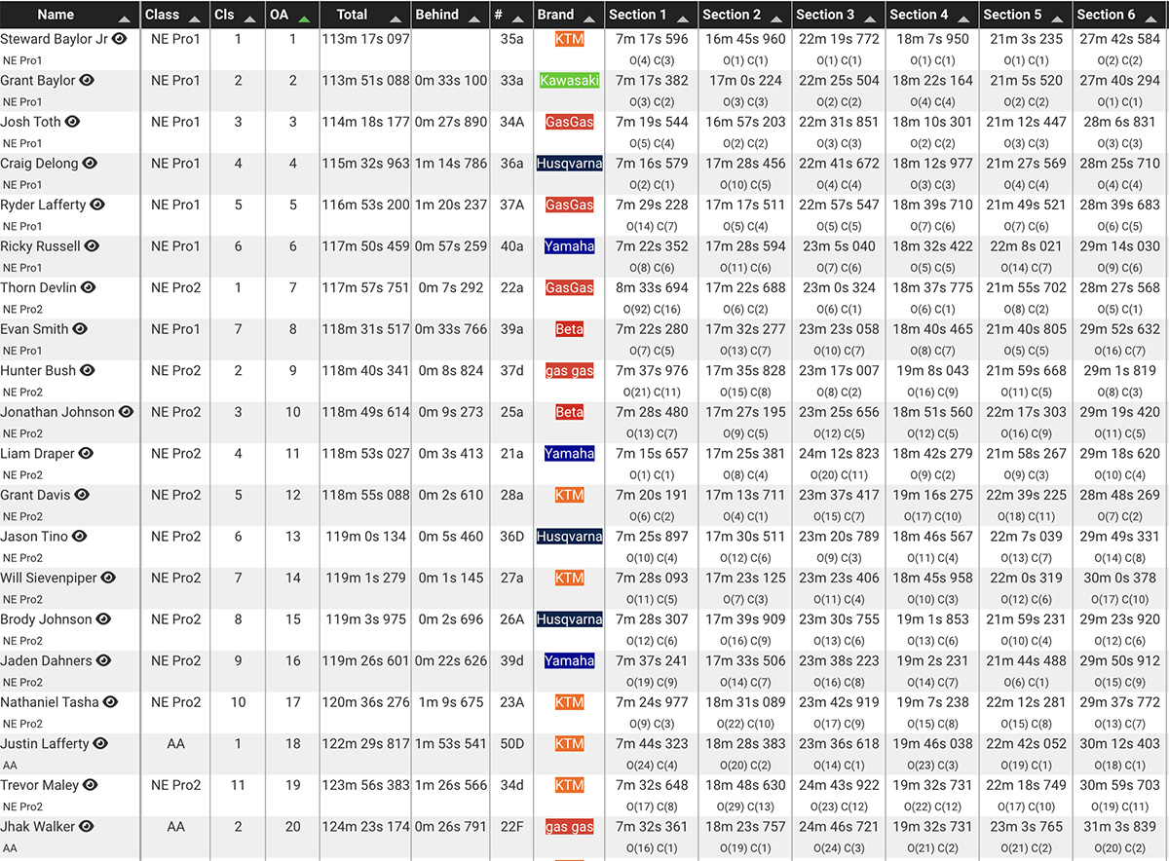Open rider name Steward Baylor Jr
The image size is (1169, 861).
pyautogui.click(x=55, y=39)
